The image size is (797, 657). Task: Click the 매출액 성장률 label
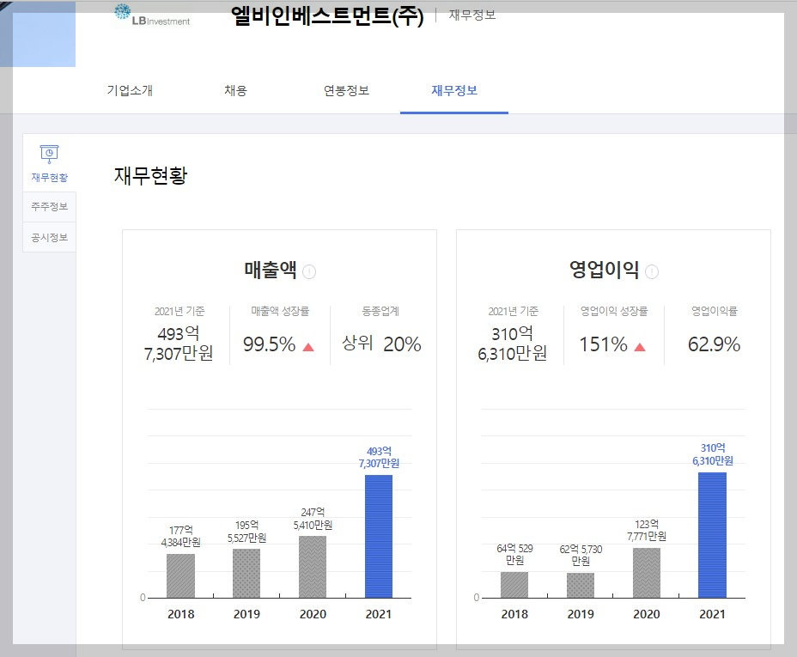(280, 311)
